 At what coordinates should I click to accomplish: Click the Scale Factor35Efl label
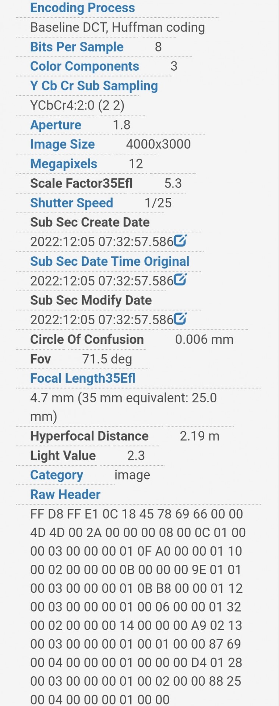[81, 183]
